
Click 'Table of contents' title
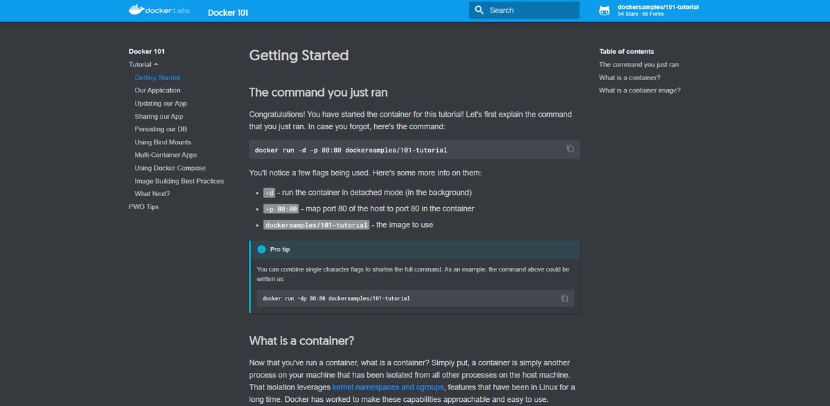(x=627, y=51)
